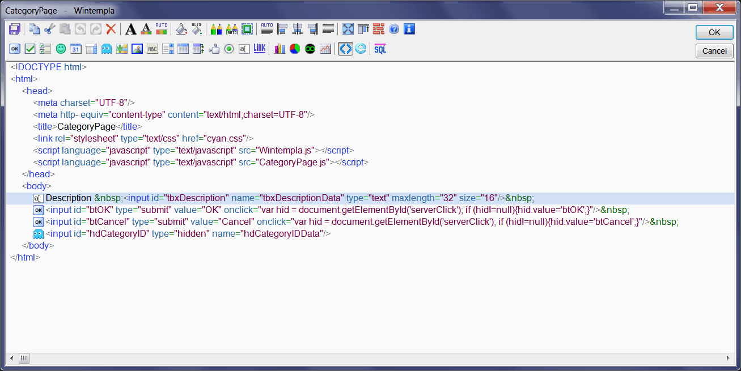Insert a table grid control
Viewport: 741px width, 371px height.
(x=183, y=49)
